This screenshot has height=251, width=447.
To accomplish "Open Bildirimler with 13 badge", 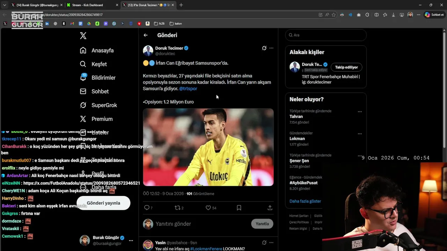I will tap(97, 77).
